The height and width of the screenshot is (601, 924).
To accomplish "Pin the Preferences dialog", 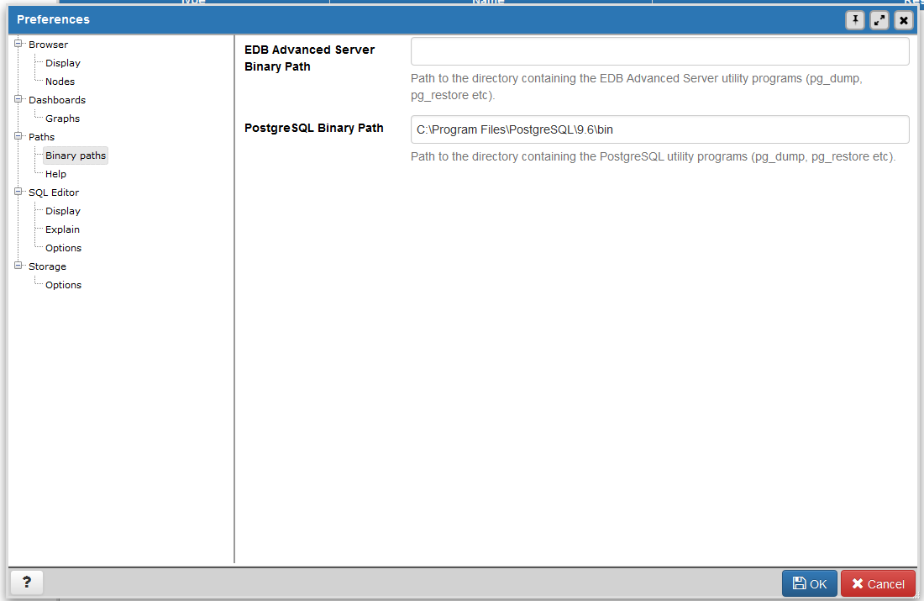I will click(x=855, y=20).
